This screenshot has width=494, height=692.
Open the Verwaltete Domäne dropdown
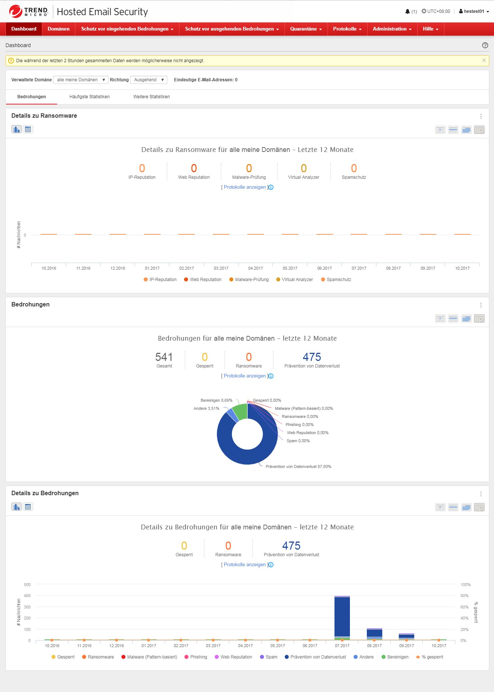pos(80,80)
